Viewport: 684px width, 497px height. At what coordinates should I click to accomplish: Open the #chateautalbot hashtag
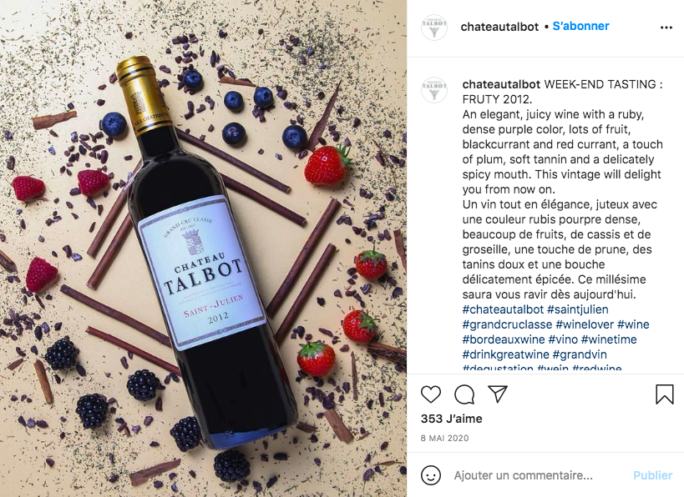point(503,309)
